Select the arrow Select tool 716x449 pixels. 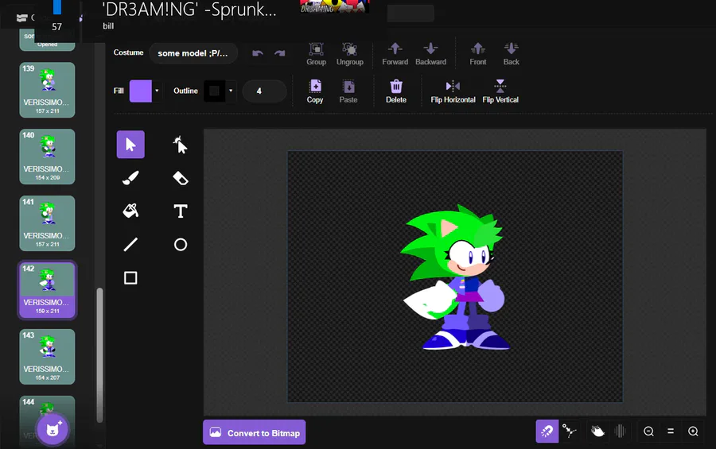(x=130, y=145)
